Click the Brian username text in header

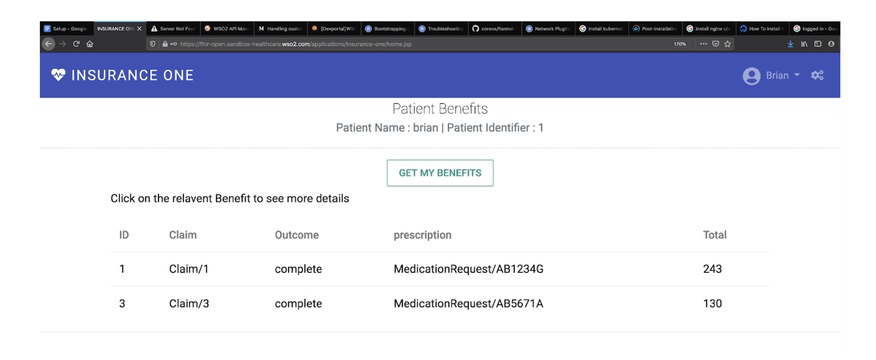point(777,75)
